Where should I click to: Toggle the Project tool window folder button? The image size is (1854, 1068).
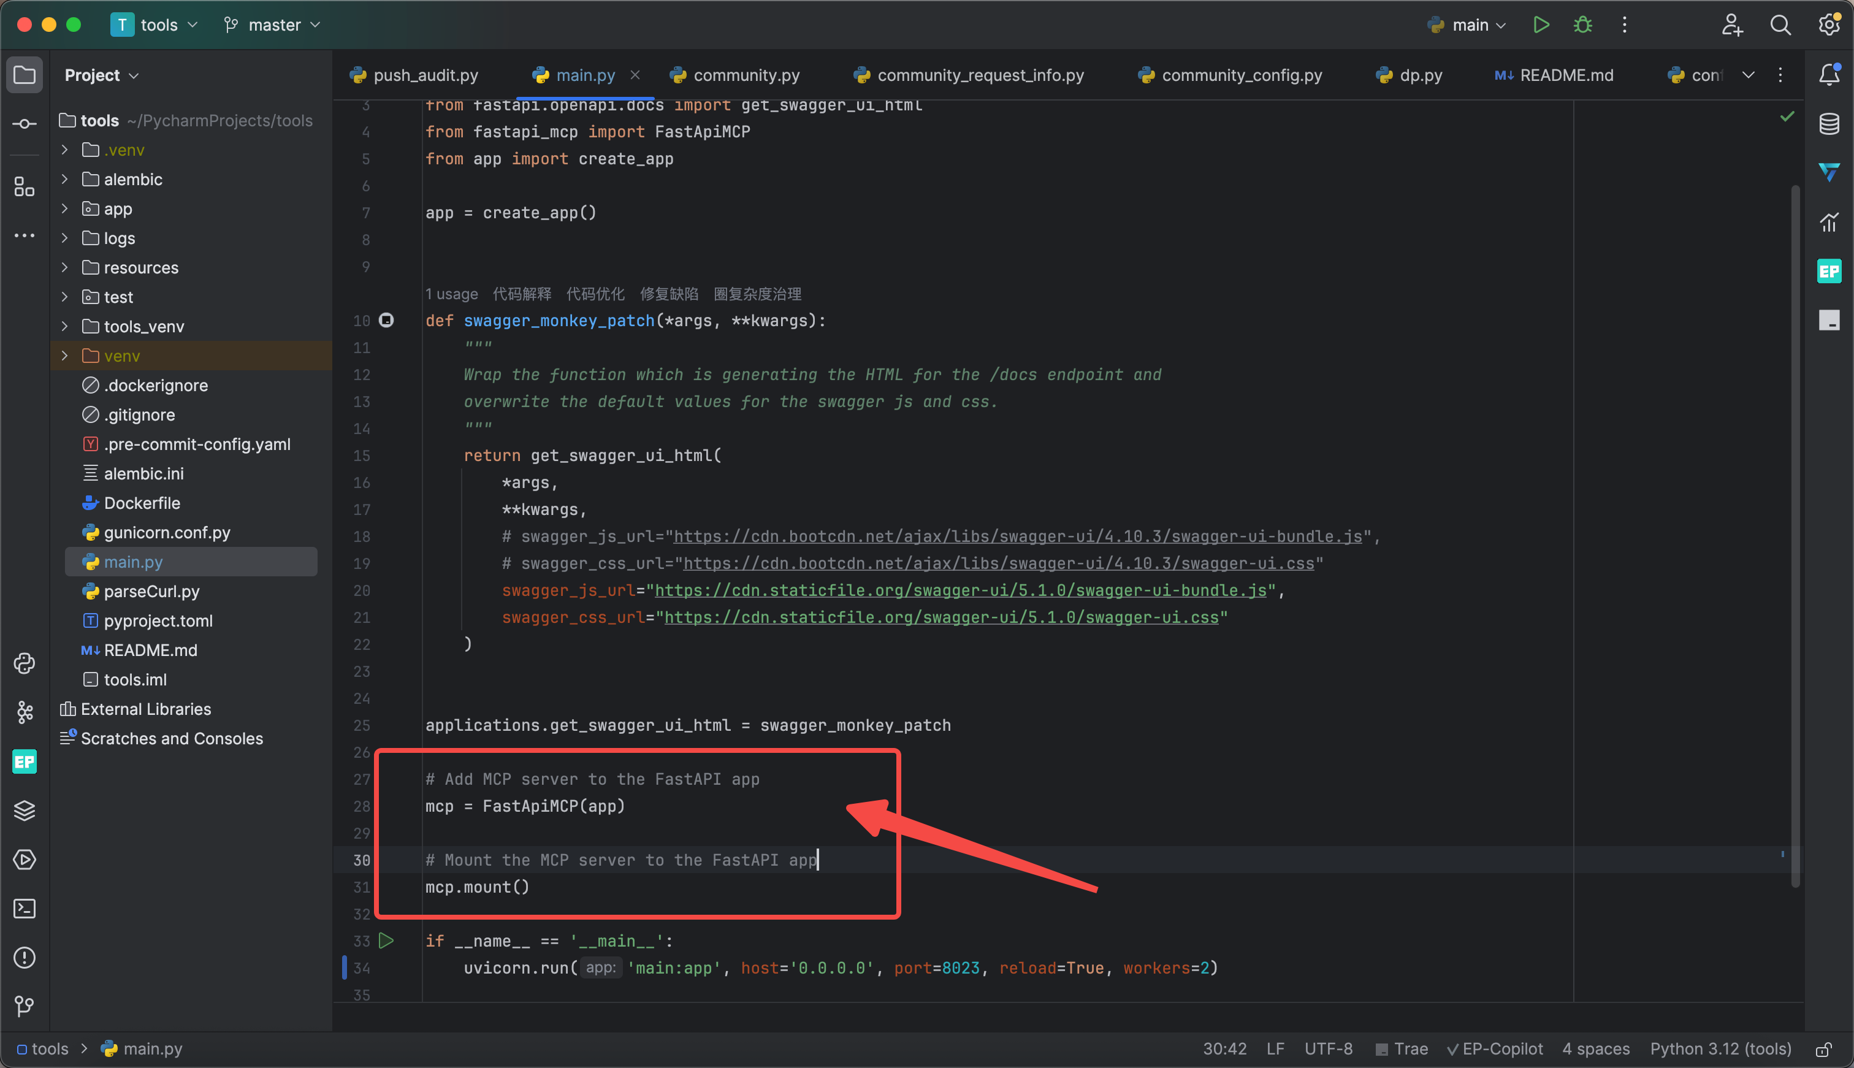(x=24, y=75)
